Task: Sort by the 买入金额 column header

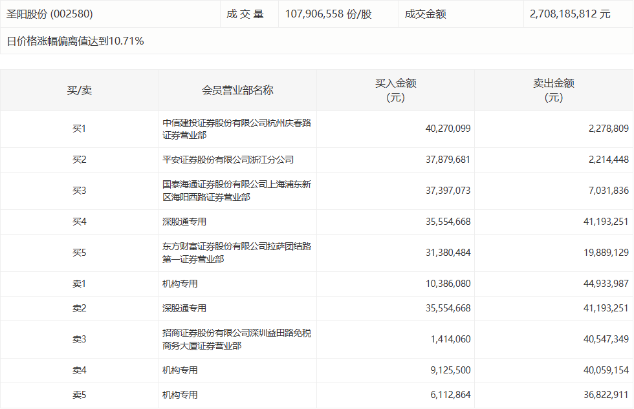Action: 395,90
